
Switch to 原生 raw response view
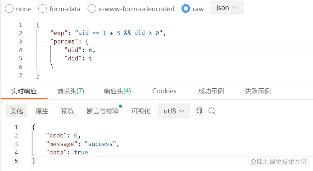[x=42, y=111]
